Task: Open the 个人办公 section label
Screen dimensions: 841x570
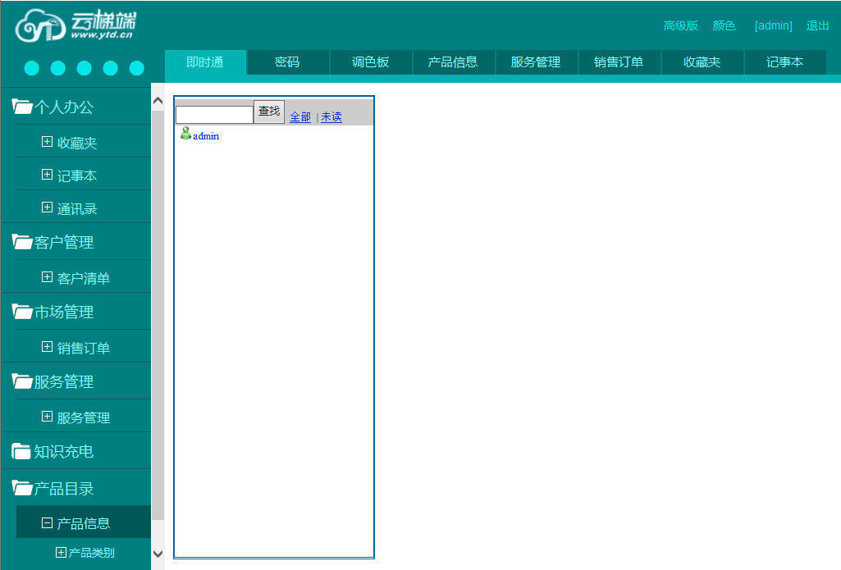Action: [64, 107]
